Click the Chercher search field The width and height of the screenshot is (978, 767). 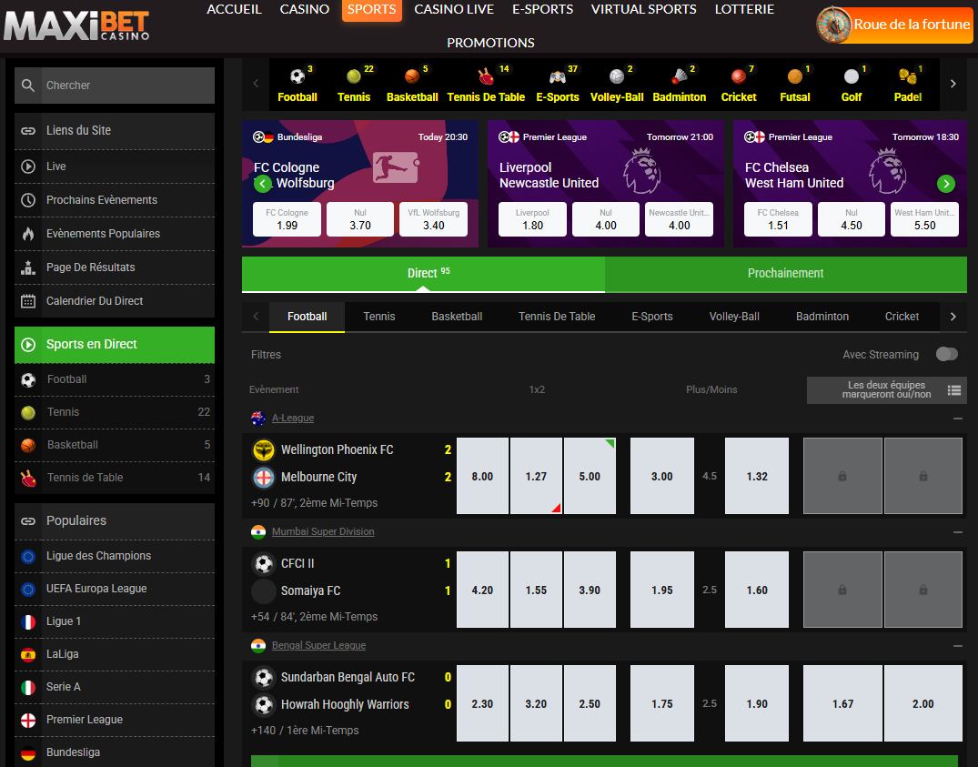[x=115, y=86]
